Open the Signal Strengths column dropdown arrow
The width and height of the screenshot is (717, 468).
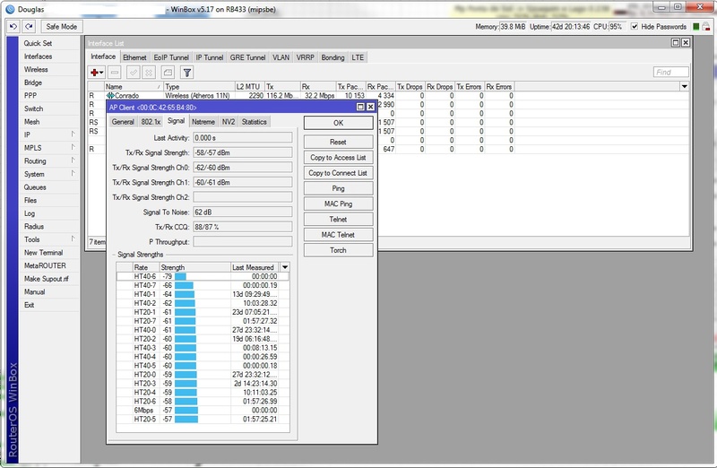(285, 267)
